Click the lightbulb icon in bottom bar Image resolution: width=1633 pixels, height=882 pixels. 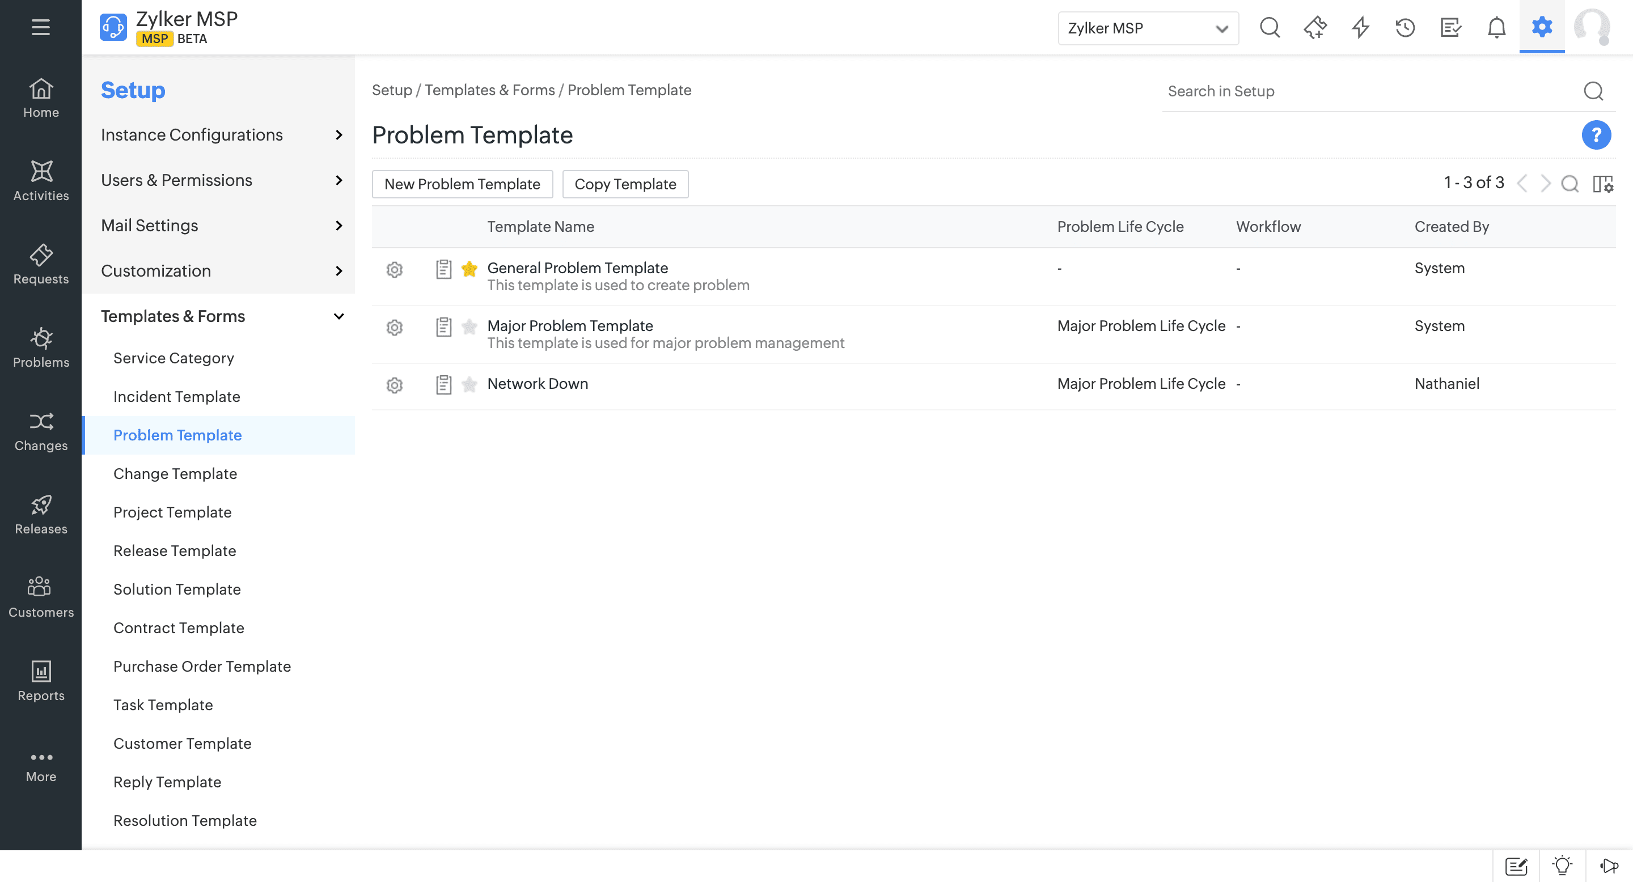[1562, 866]
